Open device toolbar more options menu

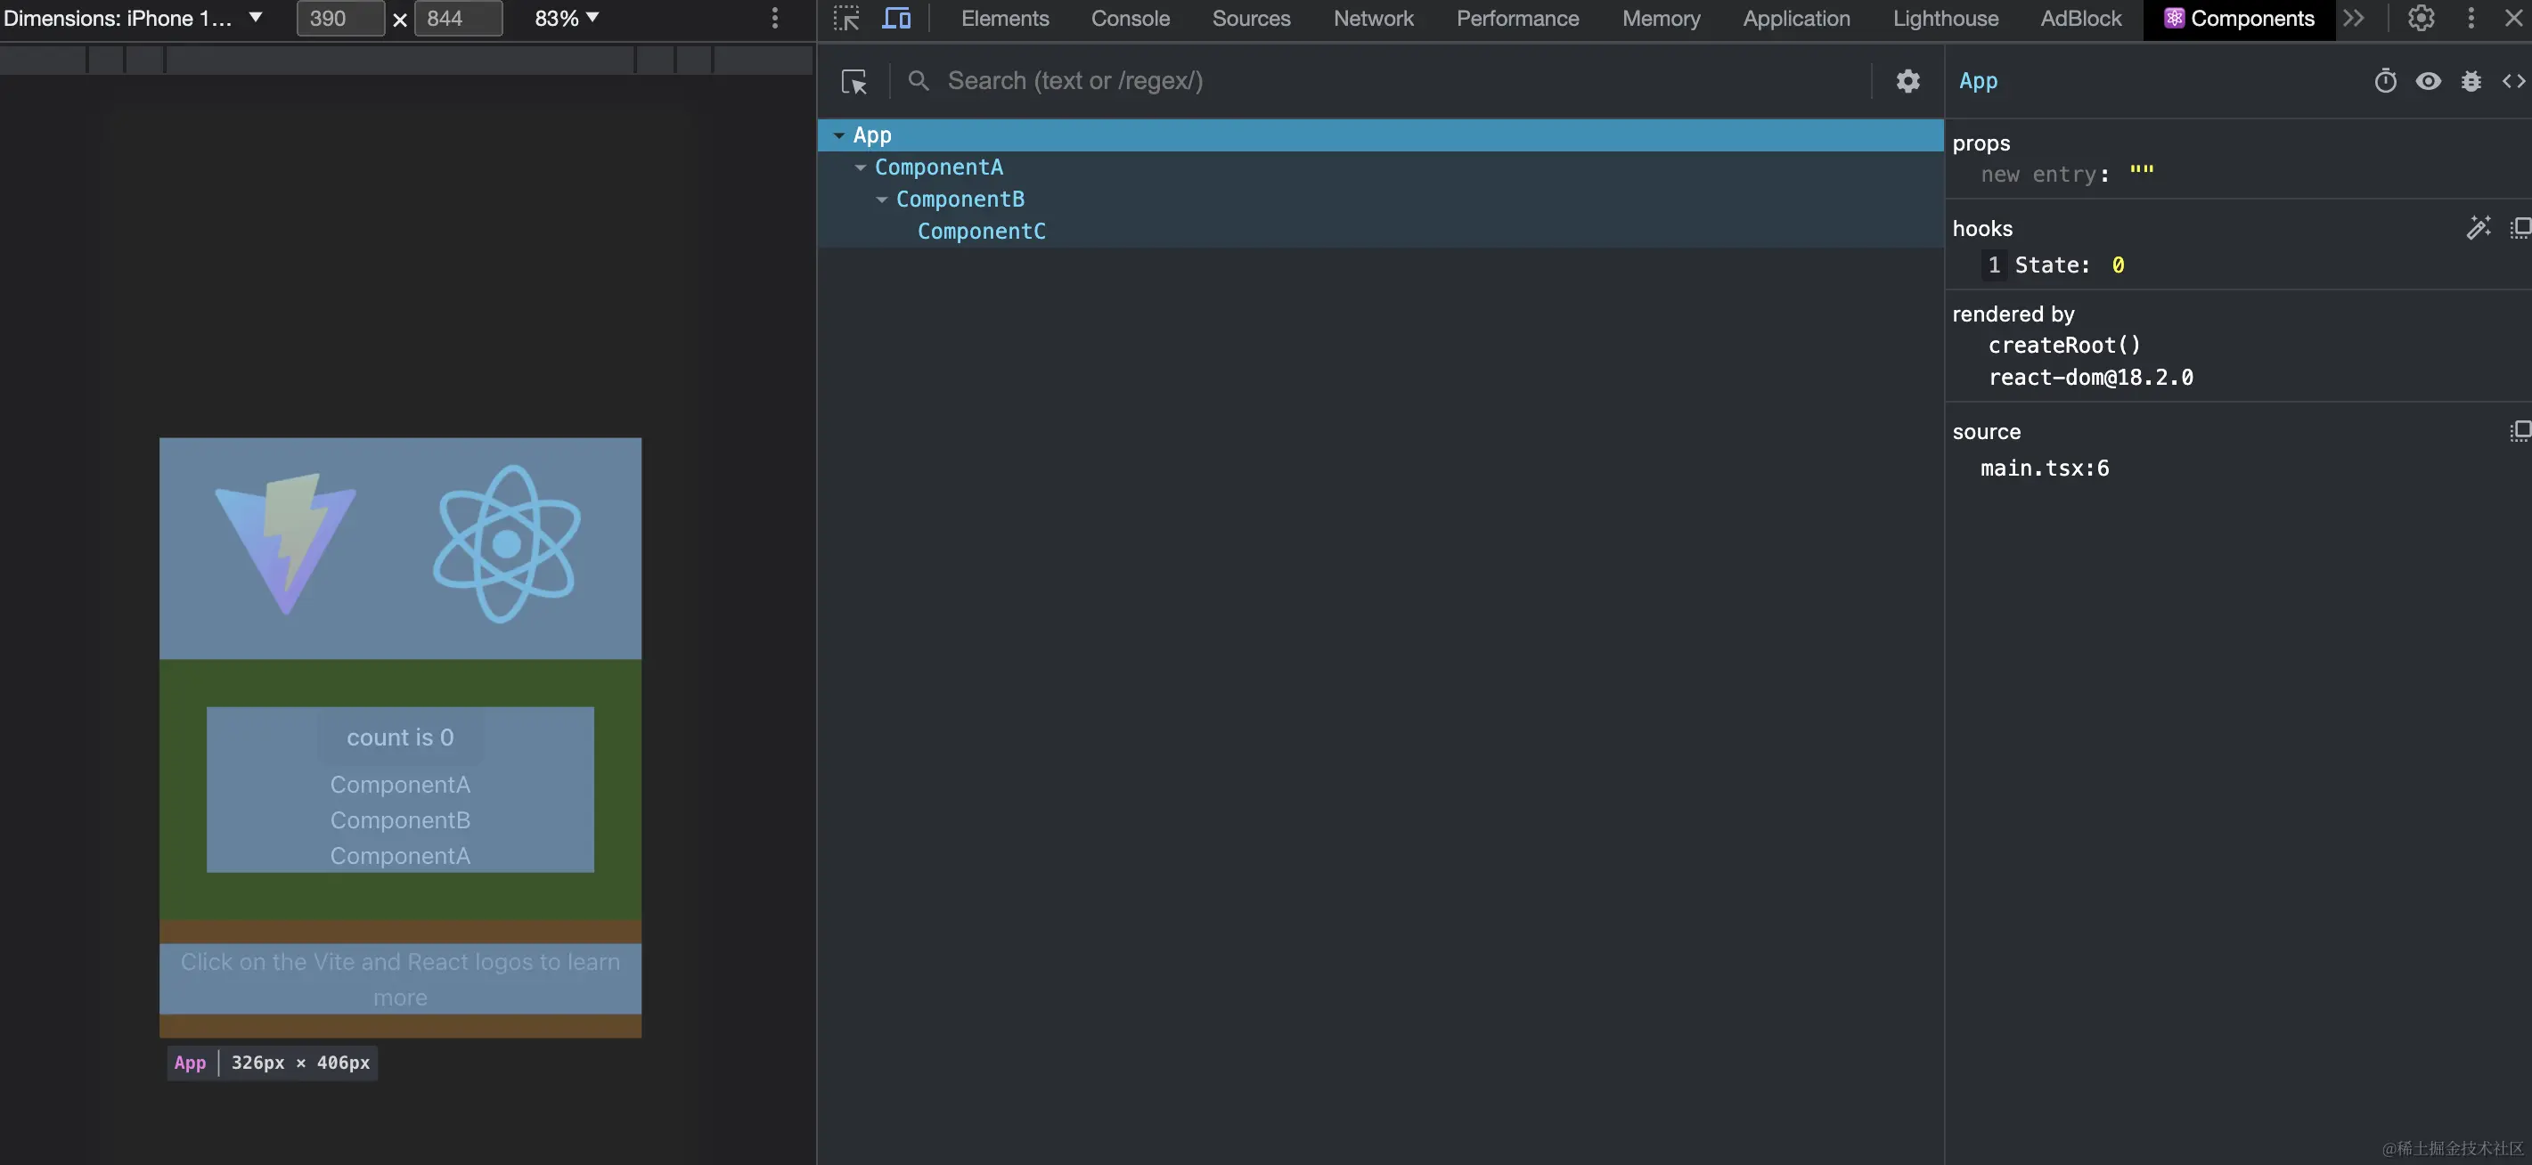point(774,18)
